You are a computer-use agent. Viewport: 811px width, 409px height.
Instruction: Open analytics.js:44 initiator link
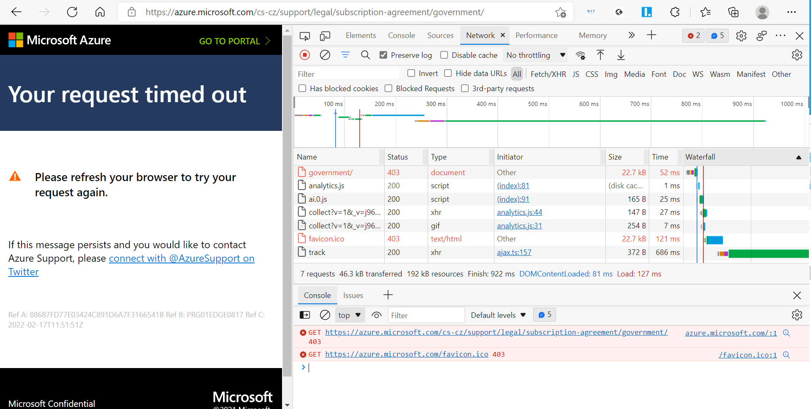pyautogui.click(x=519, y=212)
